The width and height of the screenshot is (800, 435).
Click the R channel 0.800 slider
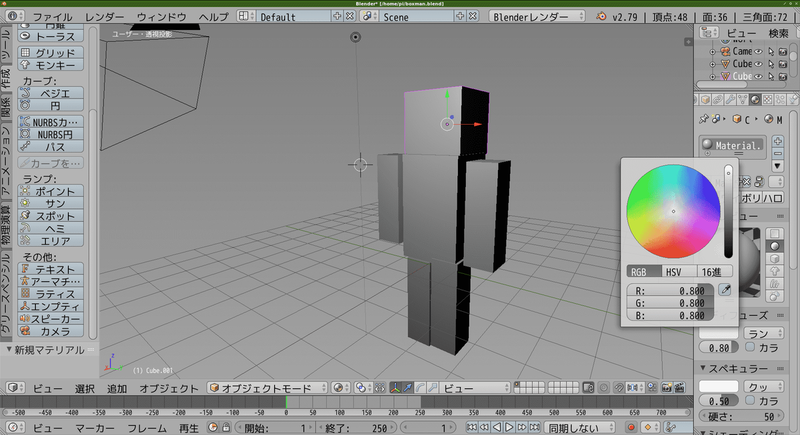[x=670, y=290]
